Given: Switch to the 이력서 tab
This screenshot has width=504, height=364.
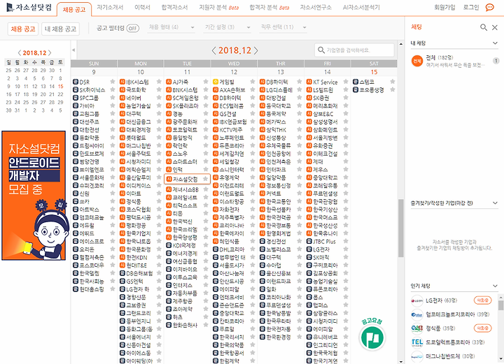Looking at the screenshot, I should 142,8.
